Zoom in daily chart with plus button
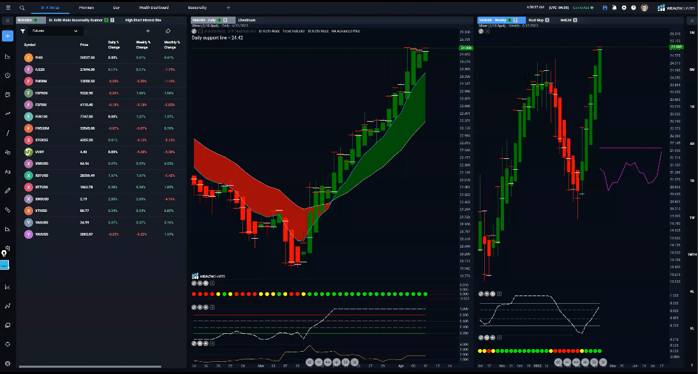The image size is (698, 374). tap(336, 363)
